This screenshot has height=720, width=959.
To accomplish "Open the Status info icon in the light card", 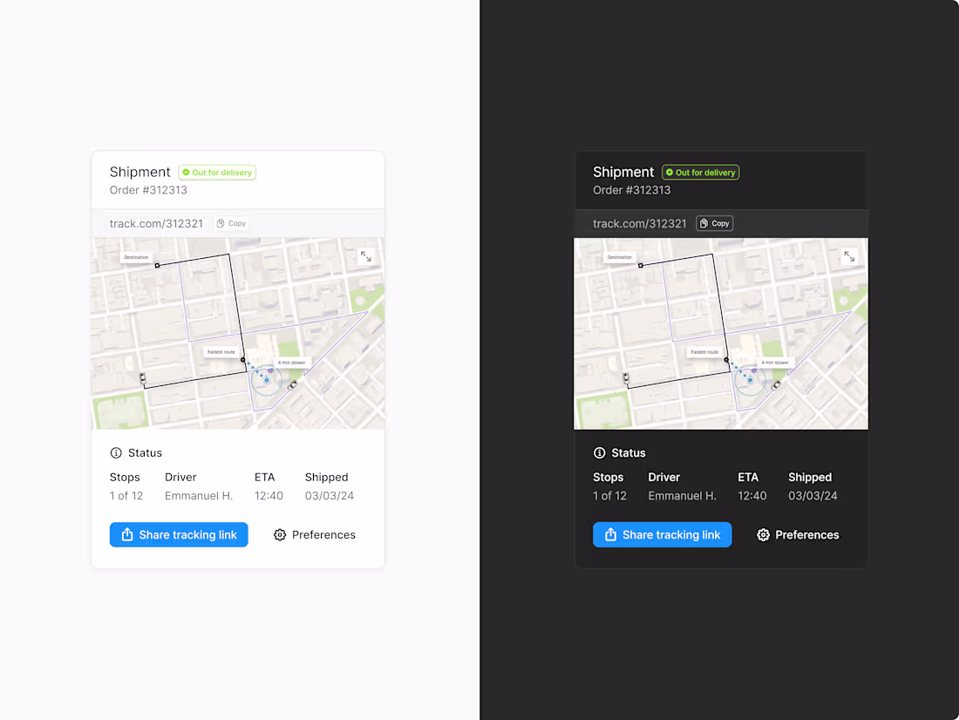I will coord(116,452).
